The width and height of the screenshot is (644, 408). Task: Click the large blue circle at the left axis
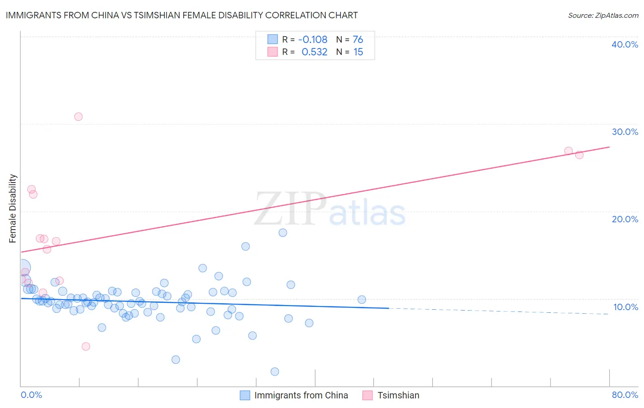[22, 268]
